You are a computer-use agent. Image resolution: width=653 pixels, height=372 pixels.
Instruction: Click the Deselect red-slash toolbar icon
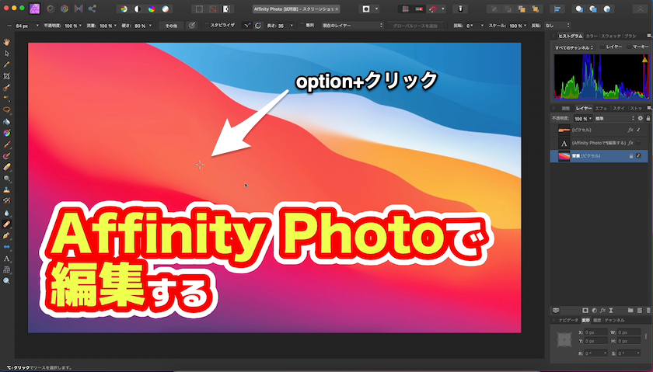tap(213, 9)
